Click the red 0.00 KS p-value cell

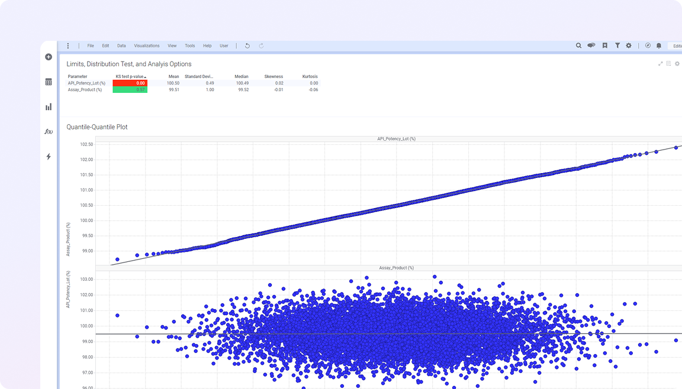click(130, 83)
